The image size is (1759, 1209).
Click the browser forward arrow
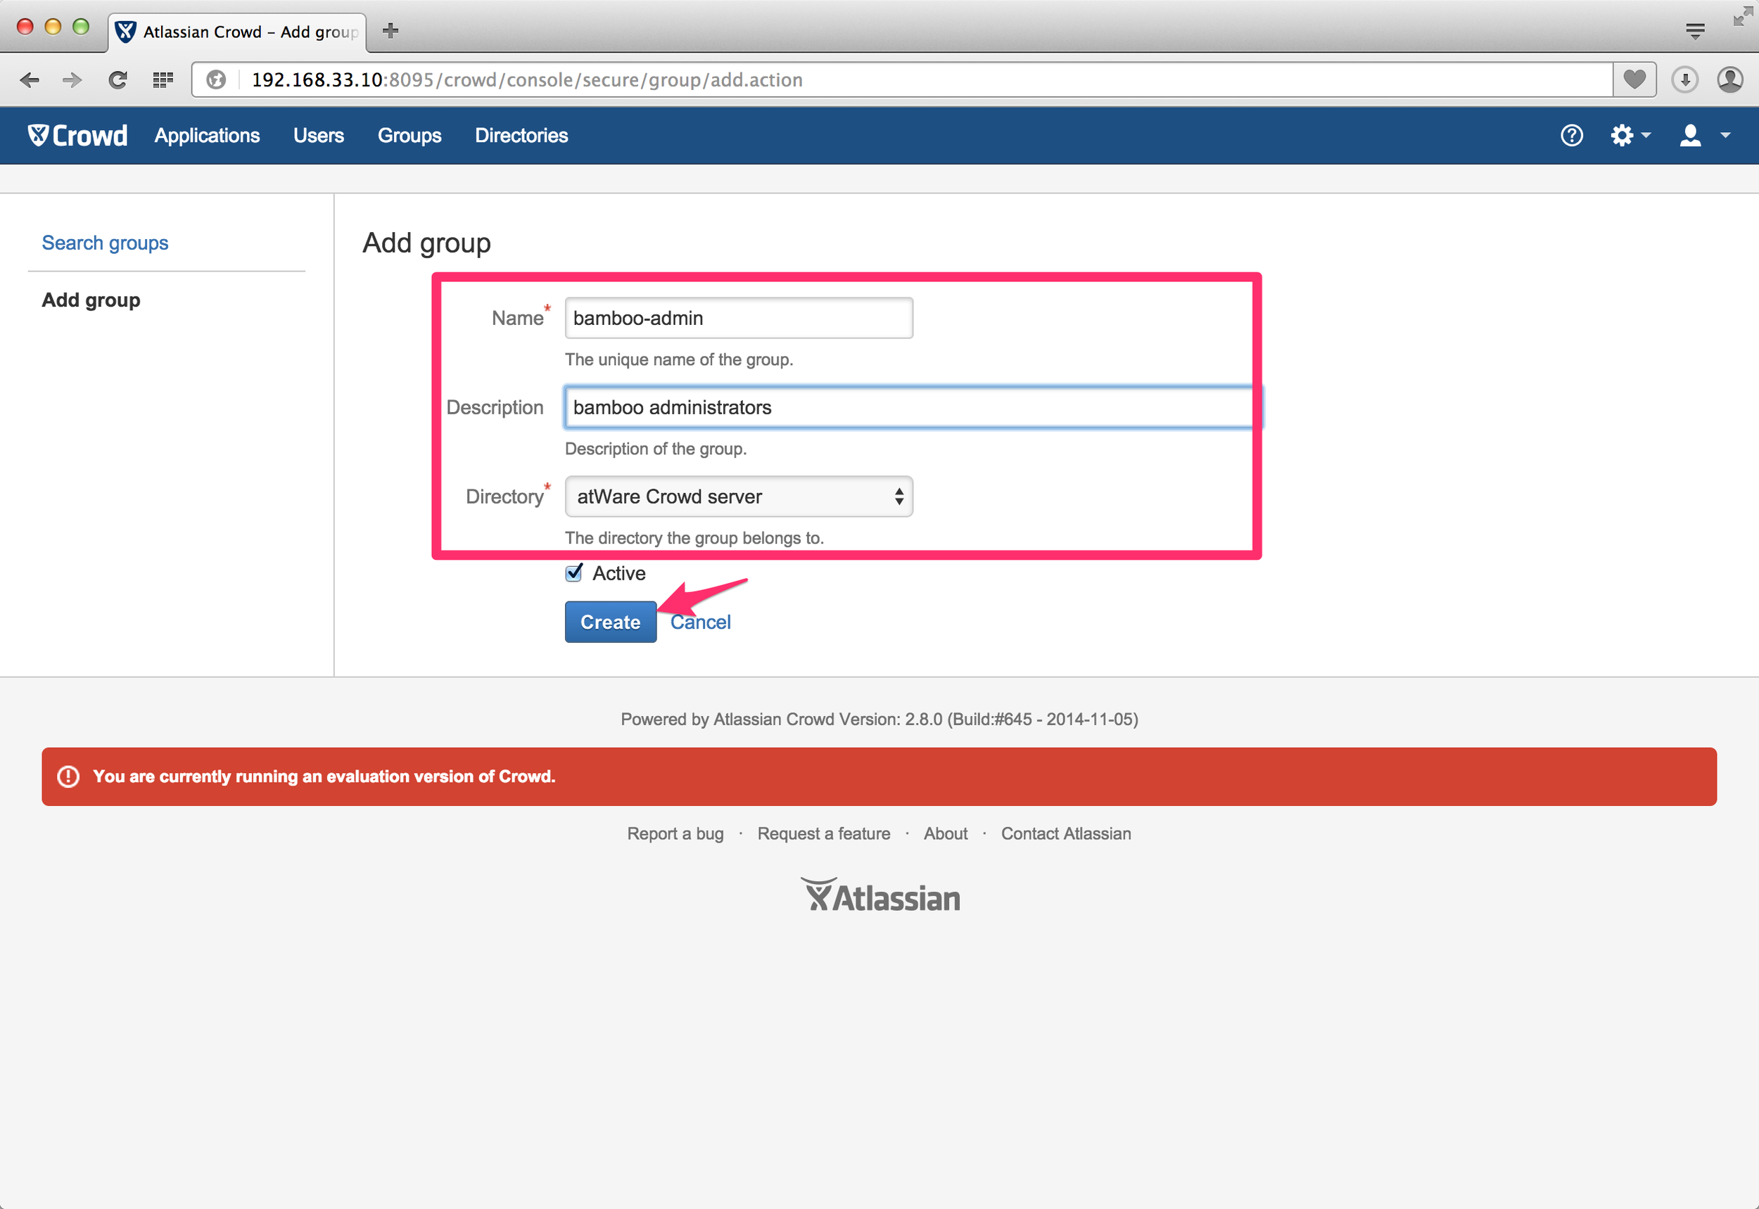click(x=72, y=79)
